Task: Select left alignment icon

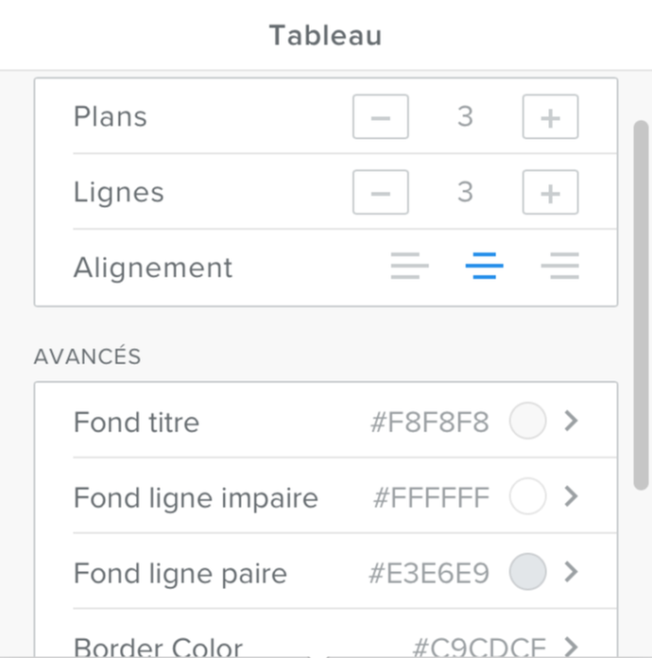Action: click(x=409, y=268)
